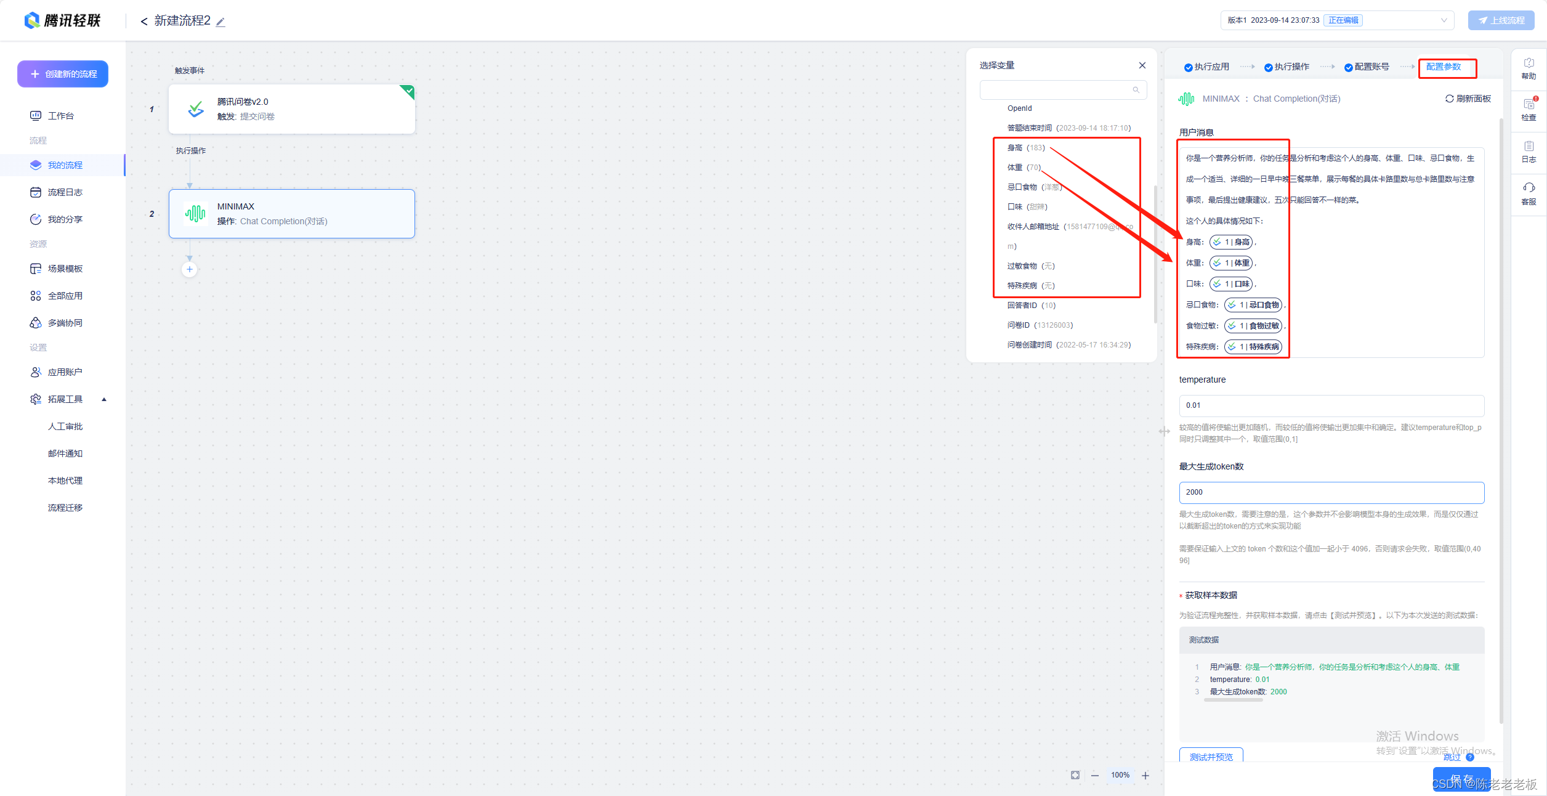
Task: Open 工作台 in the sidebar
Action: pos(62,116)
